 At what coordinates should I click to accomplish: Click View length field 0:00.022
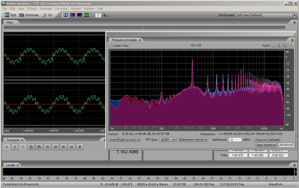[x=278, y=155]
